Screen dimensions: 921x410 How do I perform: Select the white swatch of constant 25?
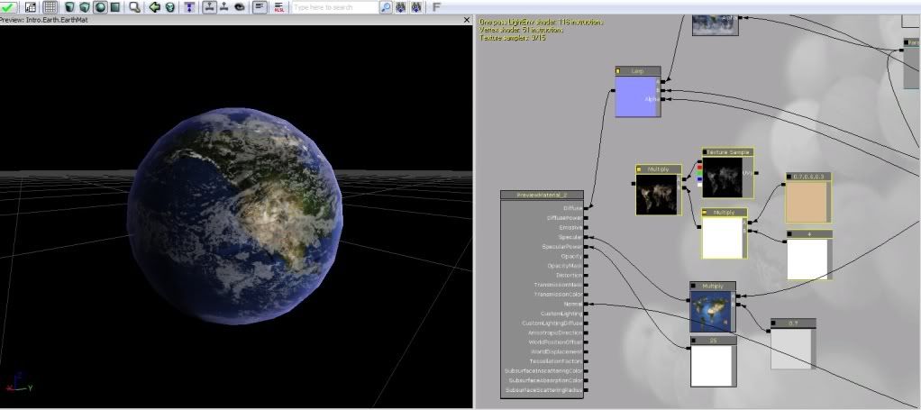pyautogui.click(x=711, y=365)
